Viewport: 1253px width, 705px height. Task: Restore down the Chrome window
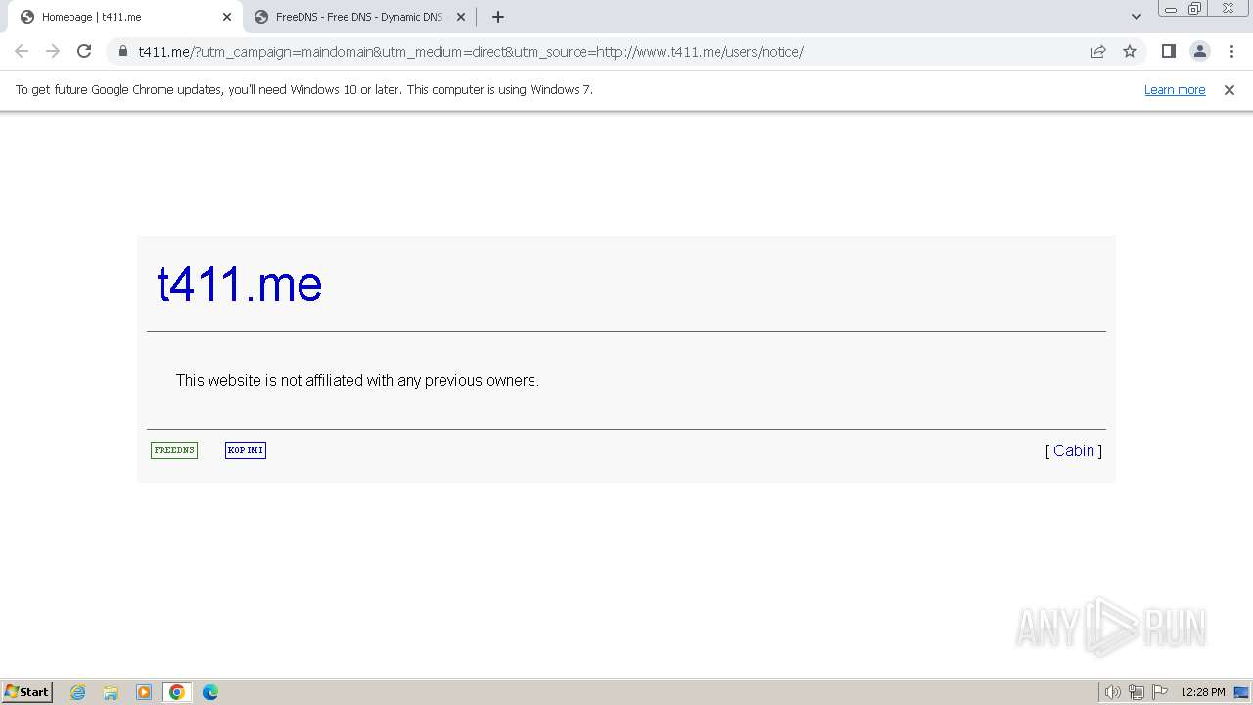[x=1195, y=9]
